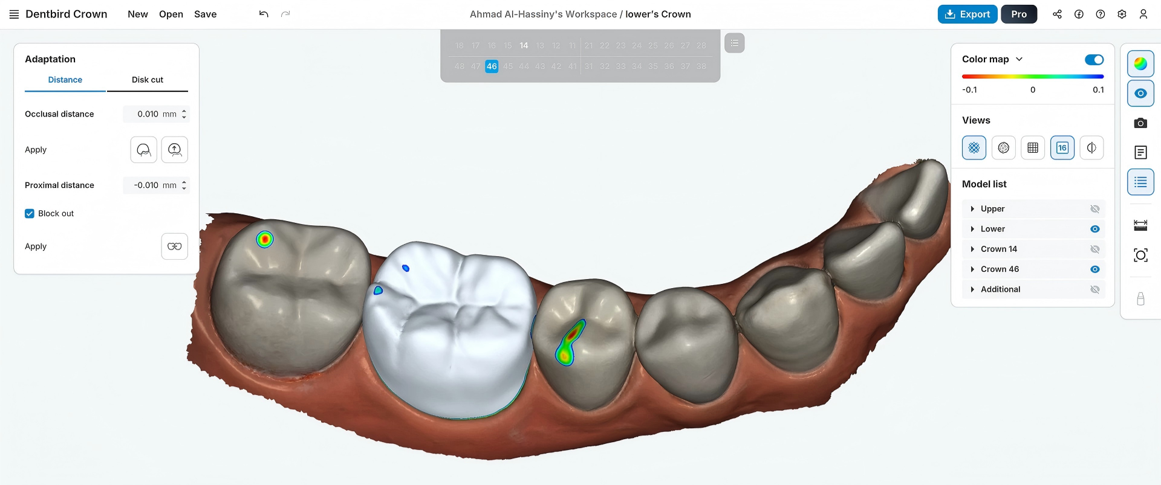Open the Color map dropdown chevron

point(1020,59)
